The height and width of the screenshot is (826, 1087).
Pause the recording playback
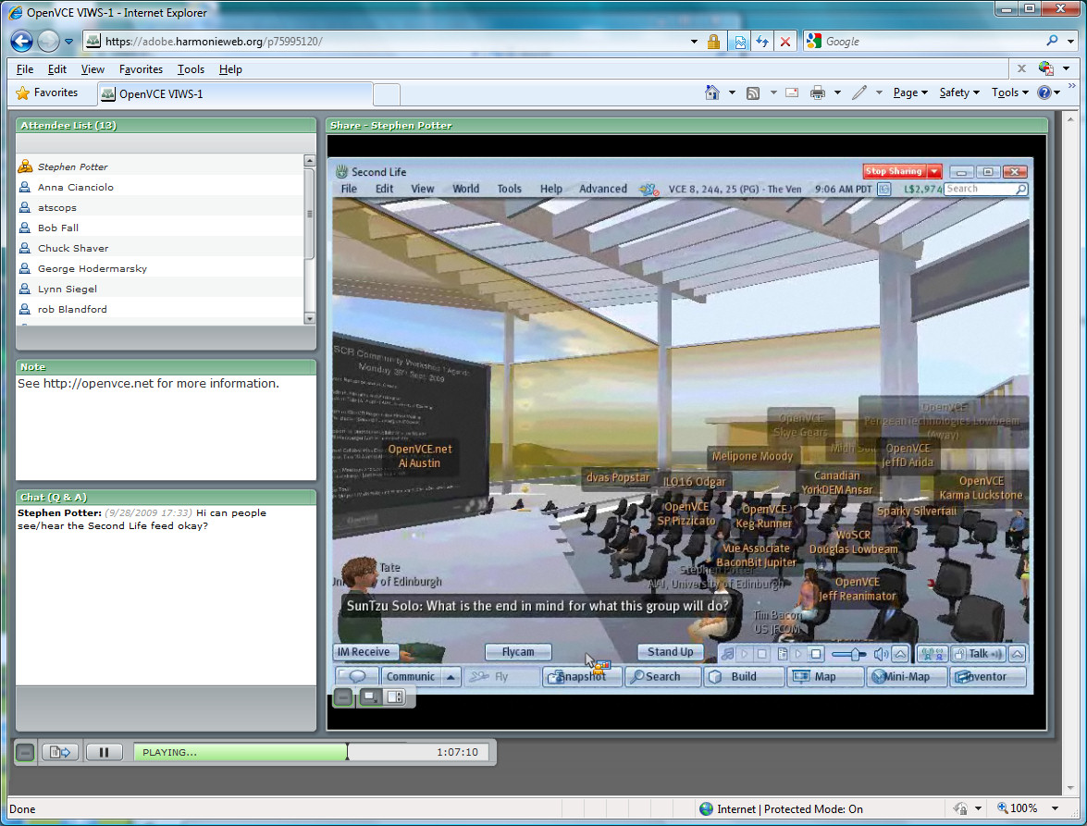point(104,752)
